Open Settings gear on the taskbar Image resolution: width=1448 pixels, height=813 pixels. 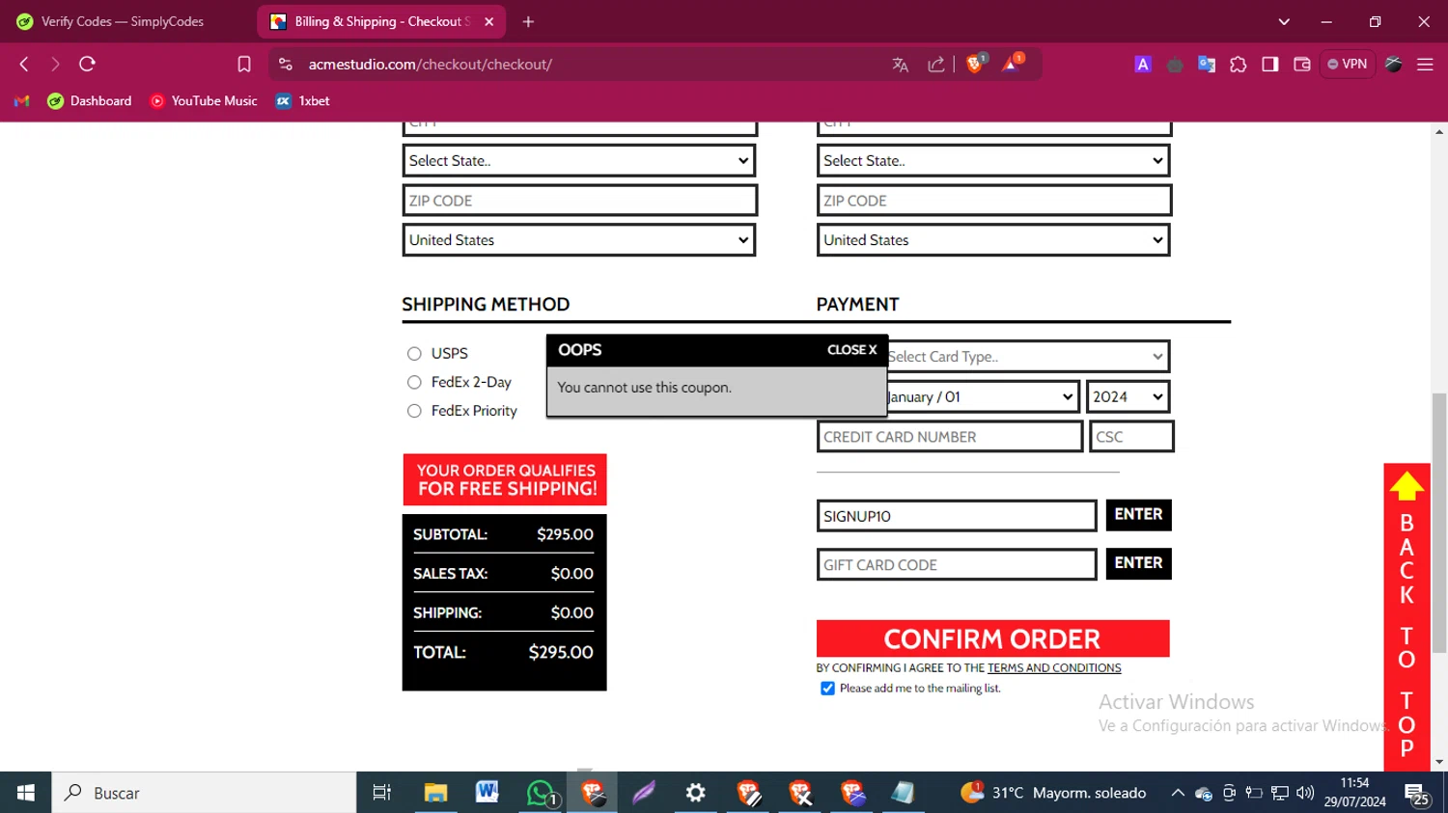point(695,793)
